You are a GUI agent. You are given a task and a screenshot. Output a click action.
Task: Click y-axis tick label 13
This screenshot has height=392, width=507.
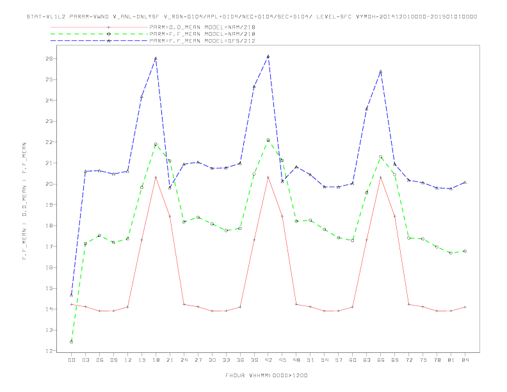[49, 331]
